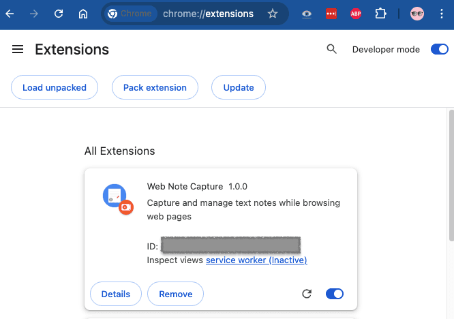Viewport: 454px width, 319px height.
Task: Turn off Developer mode toggle
Action: point(439,49)
